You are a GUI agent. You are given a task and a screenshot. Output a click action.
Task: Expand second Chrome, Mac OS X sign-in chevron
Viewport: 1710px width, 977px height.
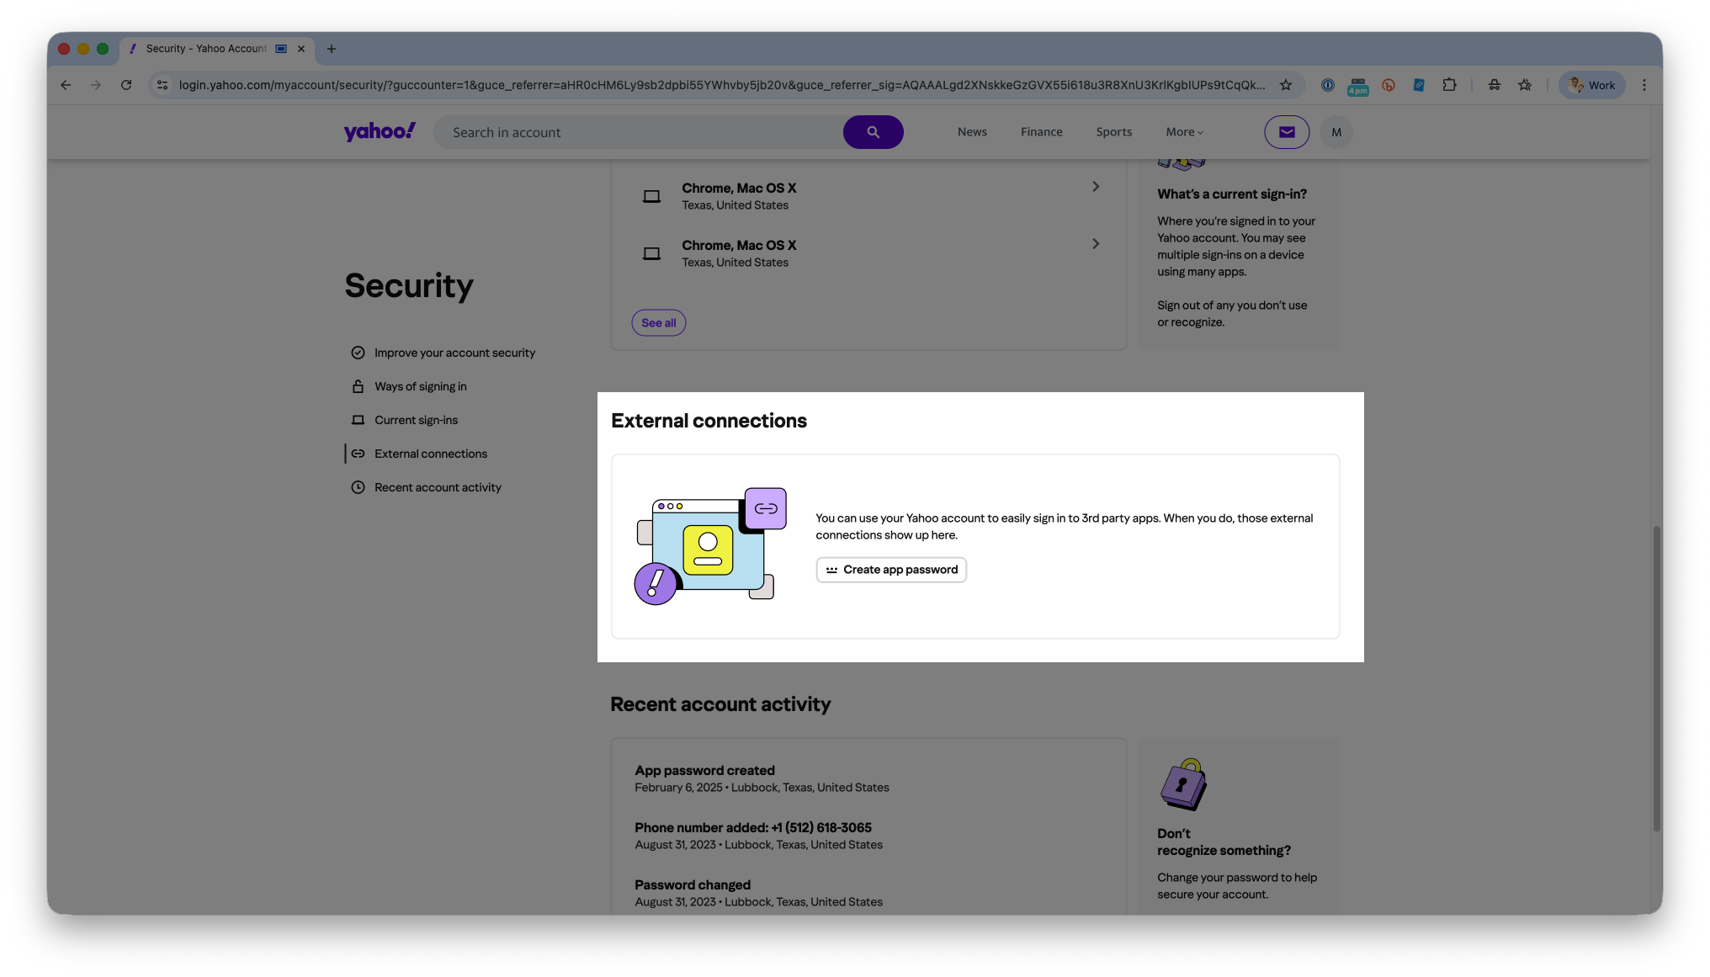click(x=1095, y=244)
